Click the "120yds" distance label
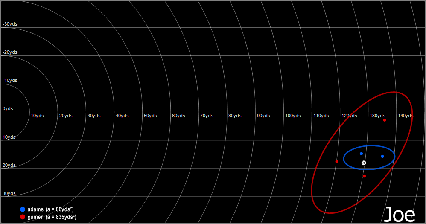 (350, 116)
